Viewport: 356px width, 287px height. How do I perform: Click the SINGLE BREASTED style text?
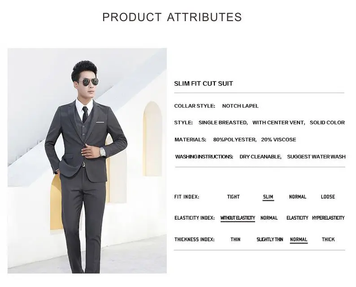[x=223, y=123]
